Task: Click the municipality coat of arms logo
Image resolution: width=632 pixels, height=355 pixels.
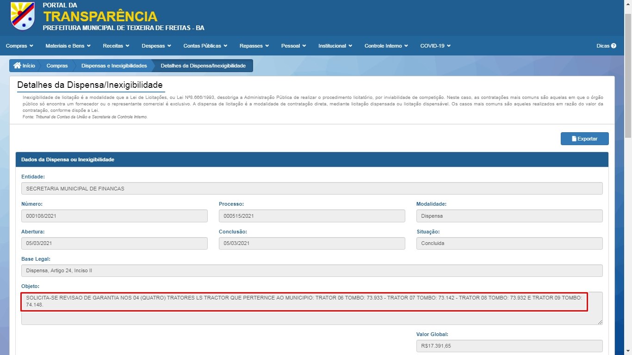Action: (x=22, y=16)
